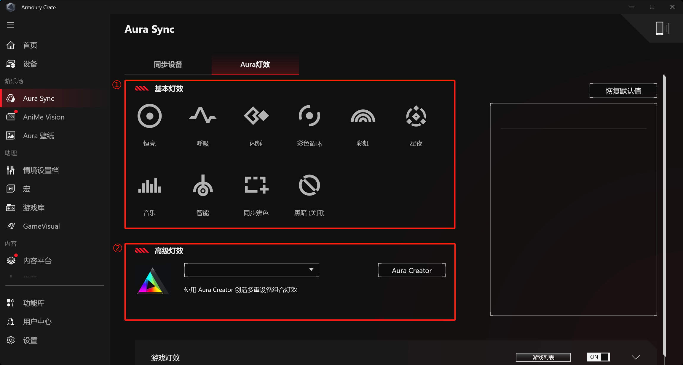Open the 游戏列表 game list button

point(543,357)
